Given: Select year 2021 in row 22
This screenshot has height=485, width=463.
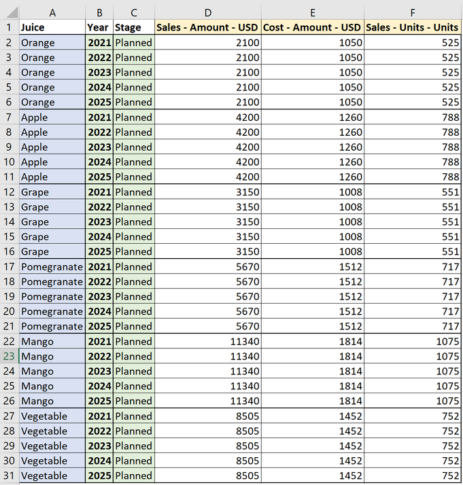Looking at the screenshot, I should click(99, 341).
